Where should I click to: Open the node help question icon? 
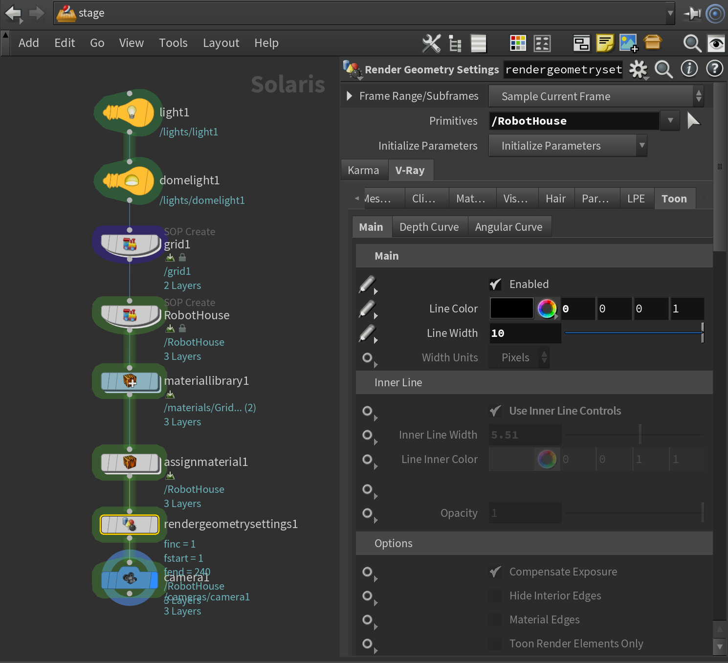(715, 69)
